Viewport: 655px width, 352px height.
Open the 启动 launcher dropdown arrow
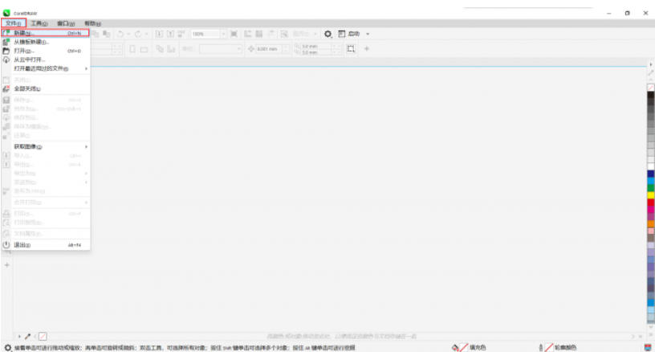(x=368, y=34)
